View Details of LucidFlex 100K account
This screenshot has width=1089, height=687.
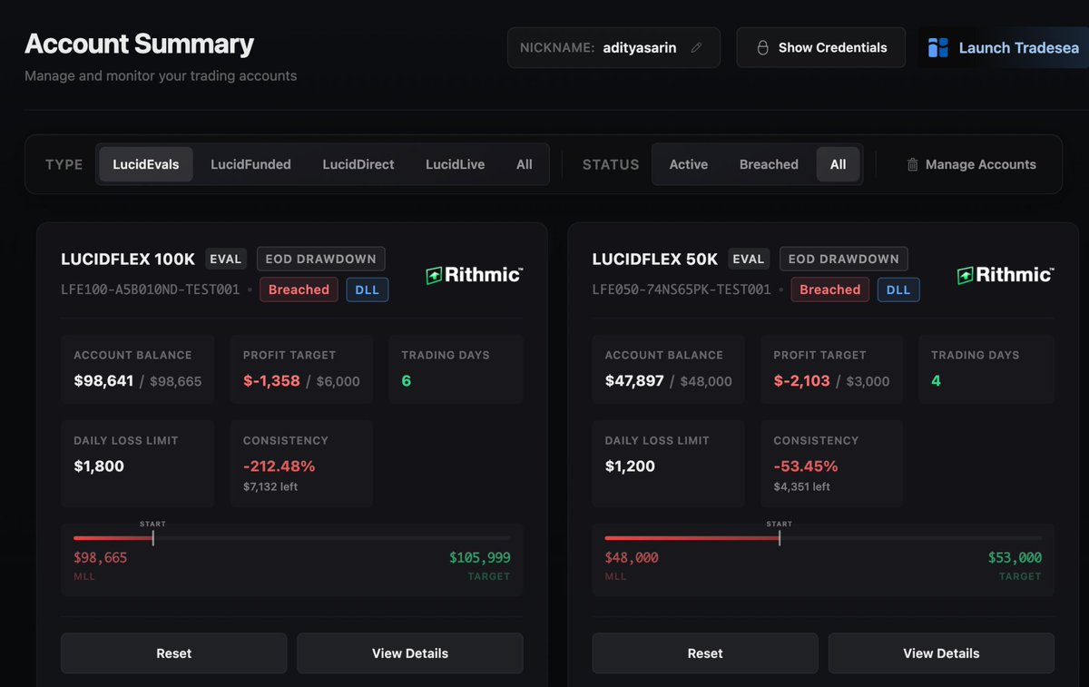point(410,653)
